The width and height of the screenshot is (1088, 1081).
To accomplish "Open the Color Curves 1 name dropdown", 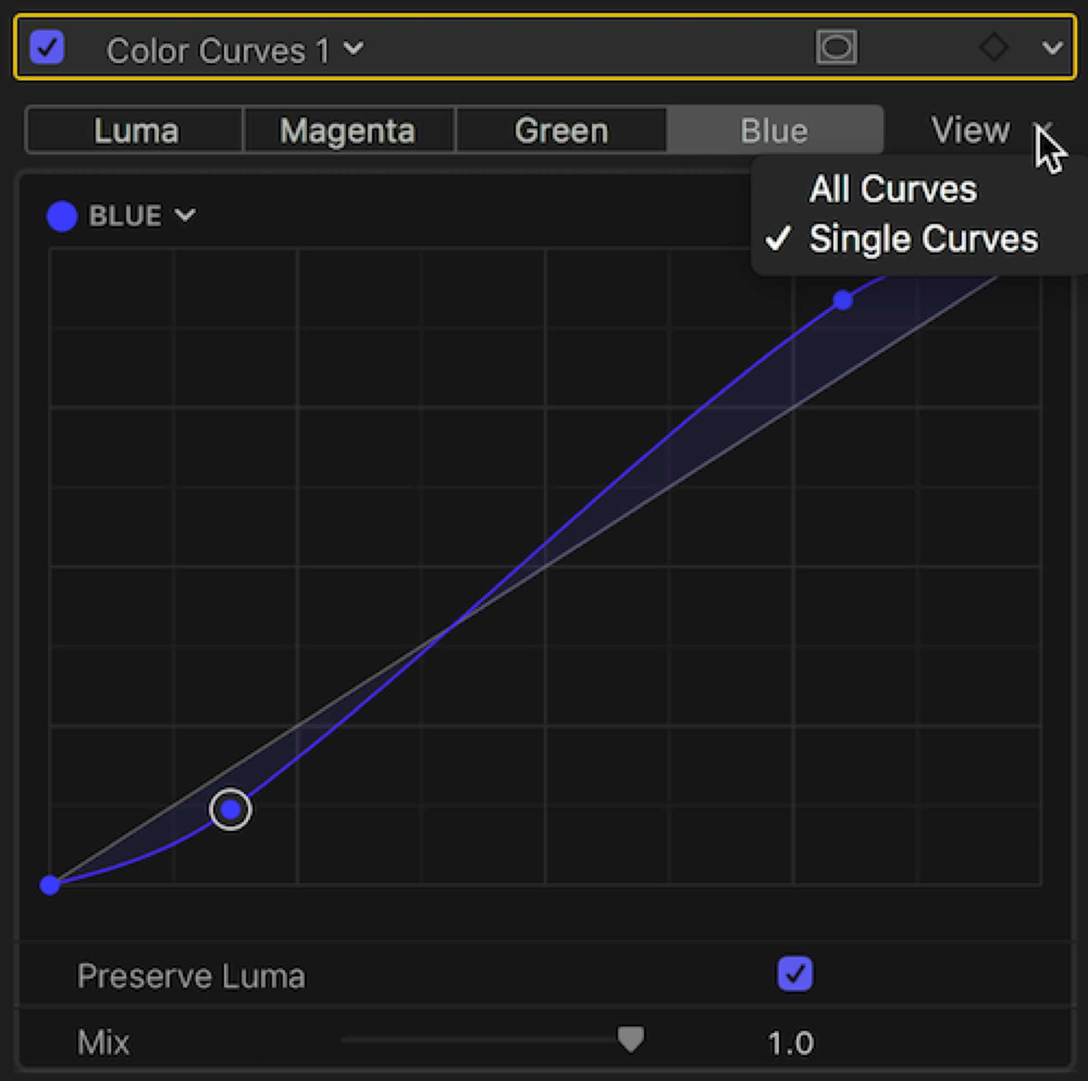I will tap(354, 48).
